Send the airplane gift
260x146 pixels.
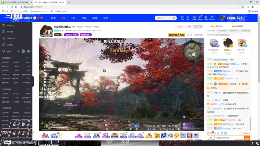pyautogui.click(x=170, y=135)
